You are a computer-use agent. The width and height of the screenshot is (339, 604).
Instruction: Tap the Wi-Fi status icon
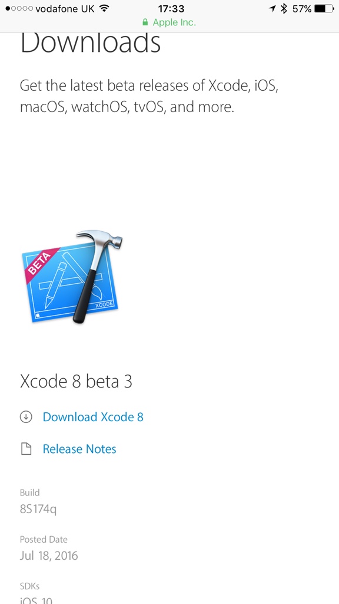click(x=104, y=8)
